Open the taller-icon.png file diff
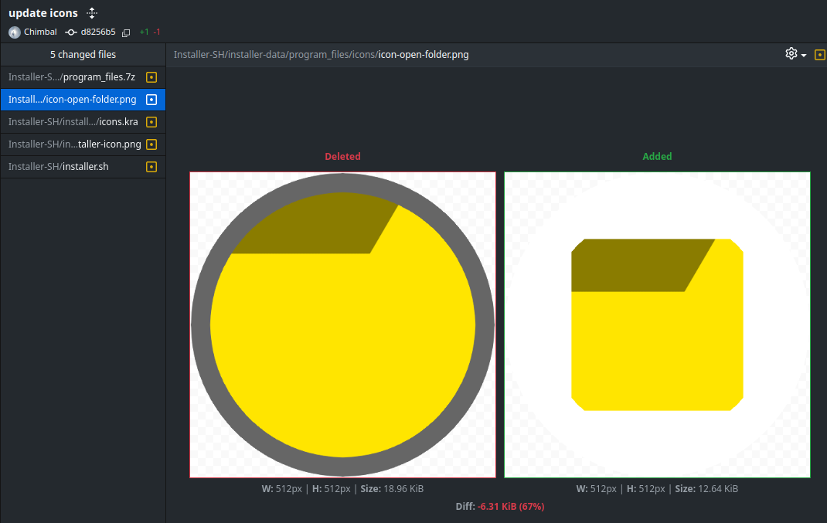 [x=83, y=144]
